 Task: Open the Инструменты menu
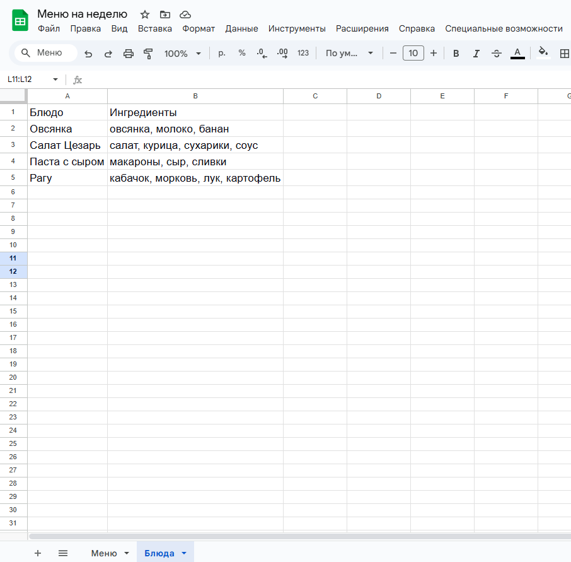[297, 28]
